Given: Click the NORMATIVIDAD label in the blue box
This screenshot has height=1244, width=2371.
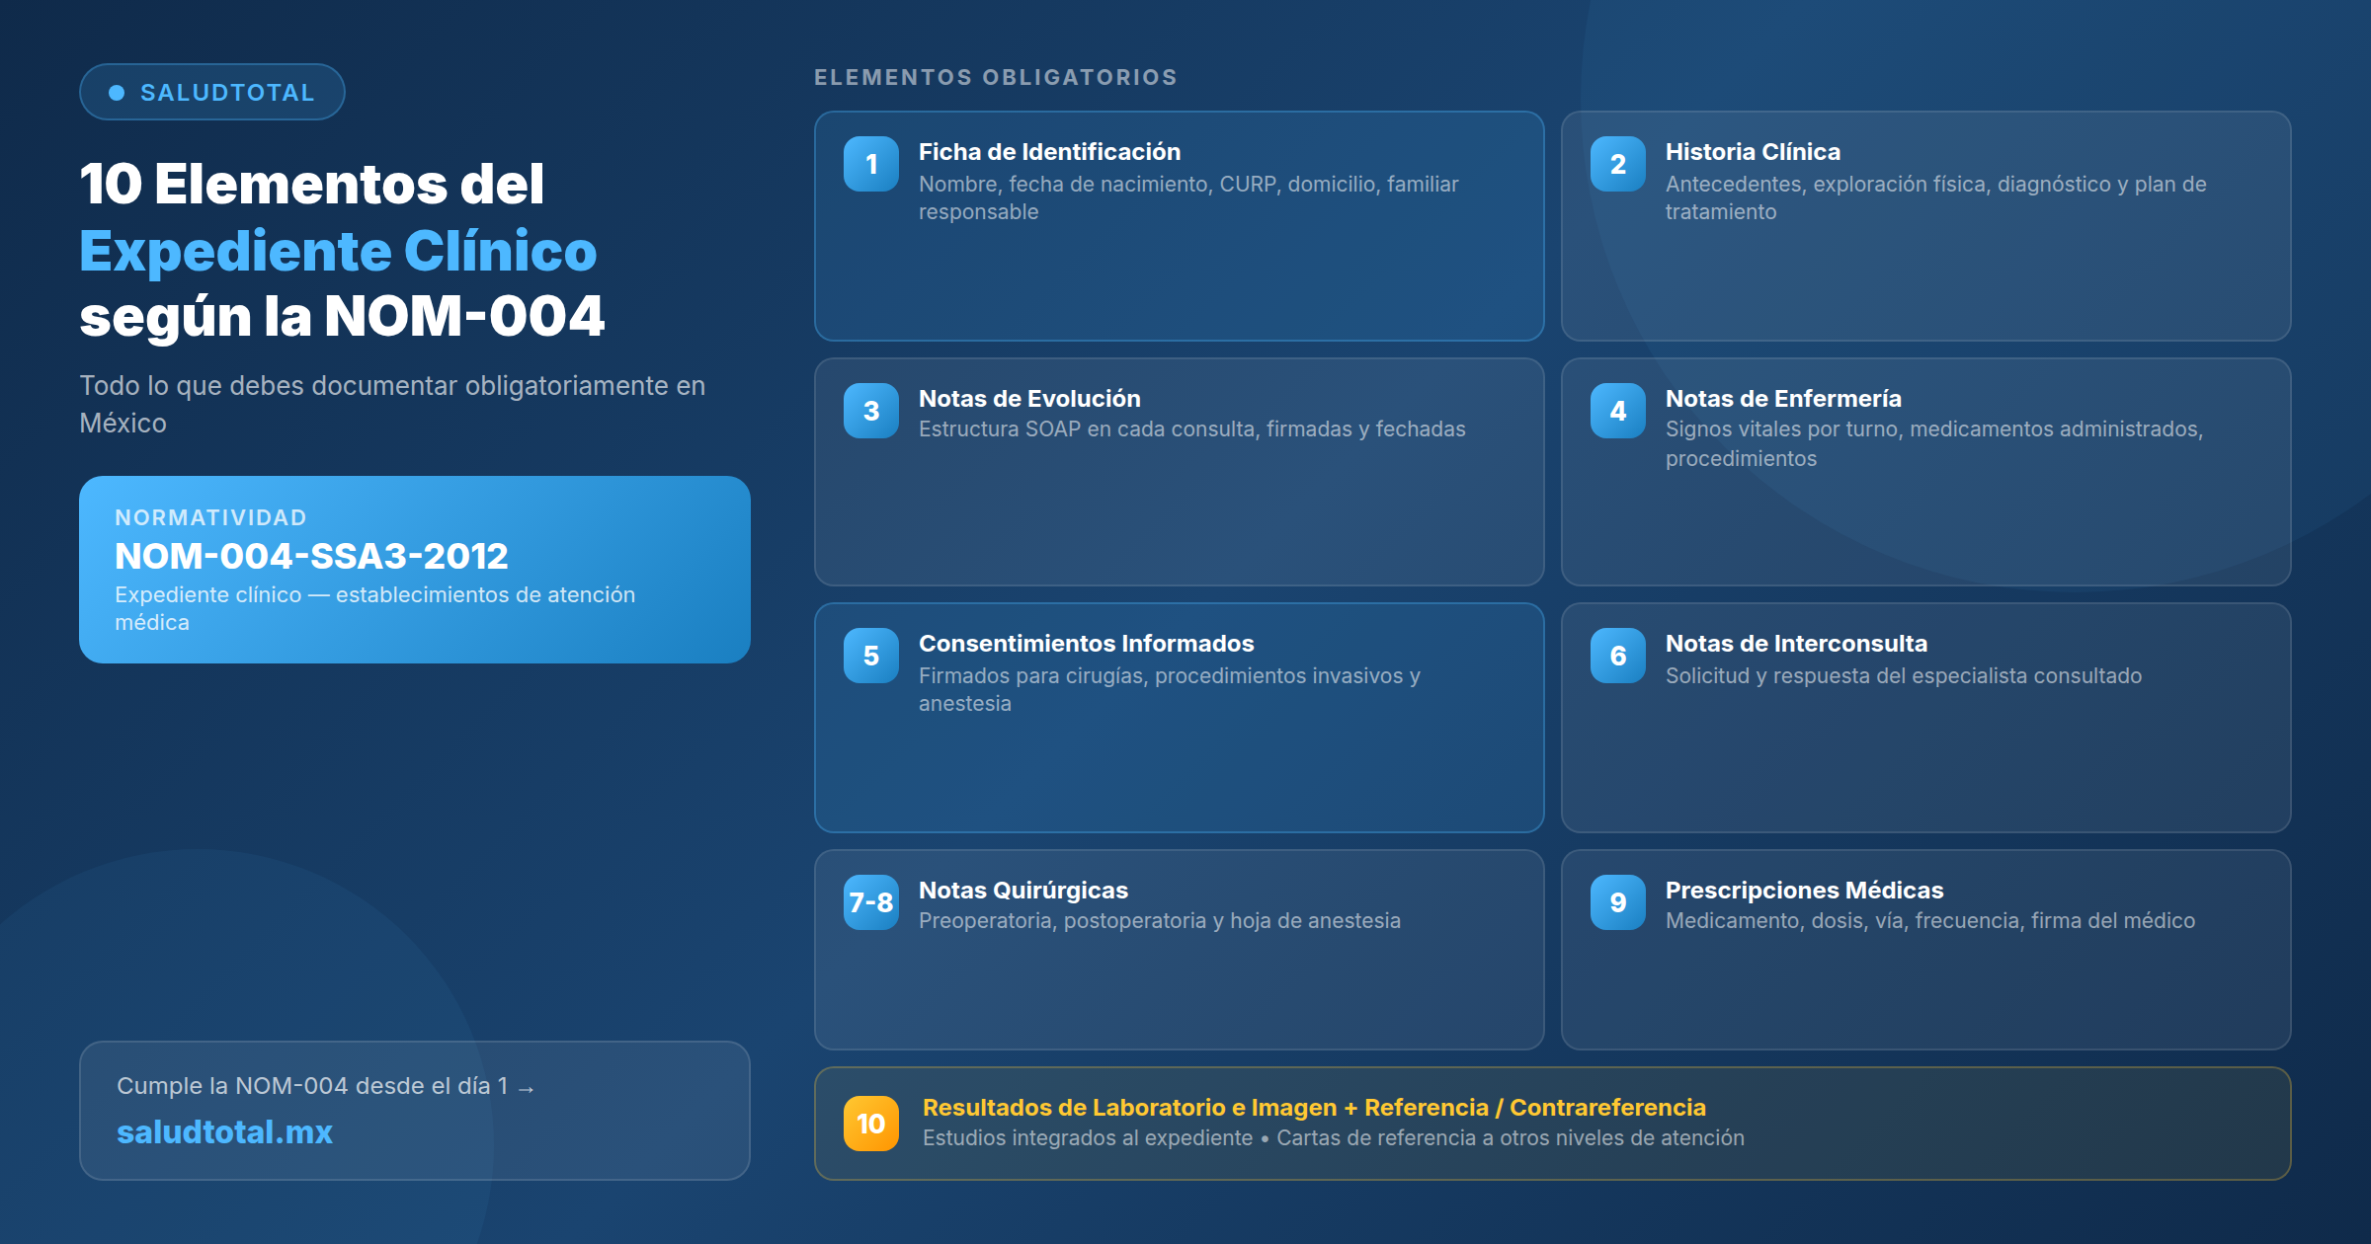Looking at the screenshot, I should click(210, 517).
